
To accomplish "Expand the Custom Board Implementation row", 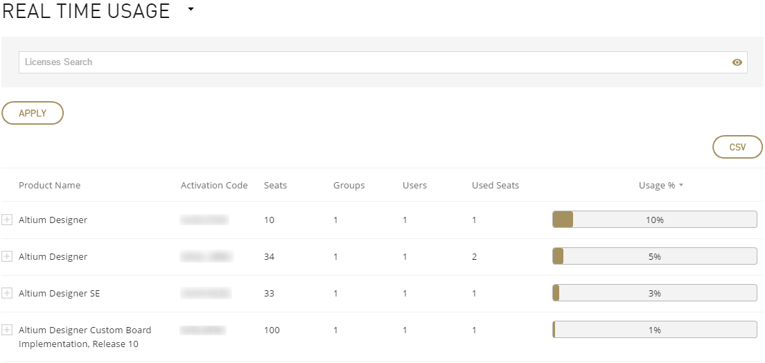I will (7, 330).
